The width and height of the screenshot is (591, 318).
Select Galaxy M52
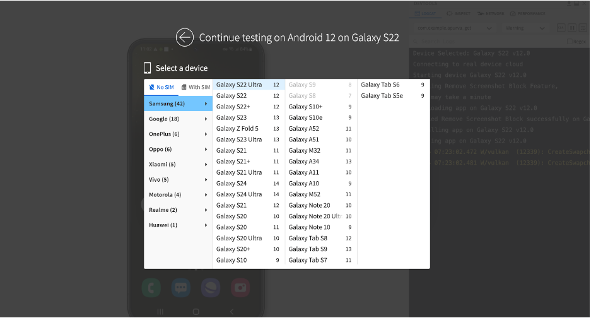321,194
